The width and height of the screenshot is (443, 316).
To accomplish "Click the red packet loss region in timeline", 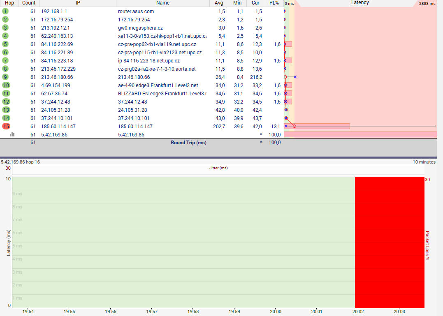I will point(390,242).
